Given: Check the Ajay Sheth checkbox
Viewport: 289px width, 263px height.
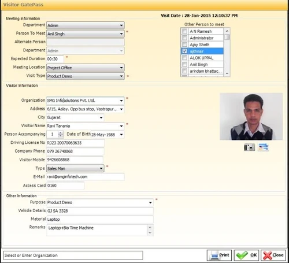Looking at the screenshot, I should [184, 45].
